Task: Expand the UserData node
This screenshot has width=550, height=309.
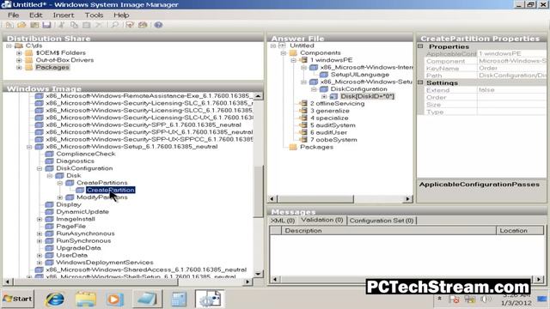Action: (x=40, y=256)
